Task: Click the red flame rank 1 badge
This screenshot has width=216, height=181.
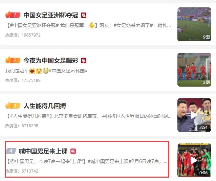Action: 13,15
